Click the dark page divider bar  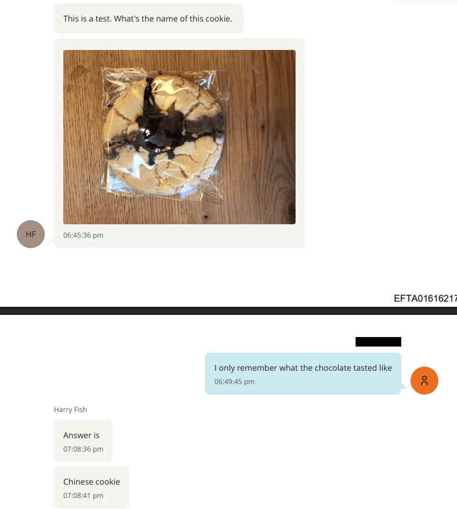click(x=228, y=311)
